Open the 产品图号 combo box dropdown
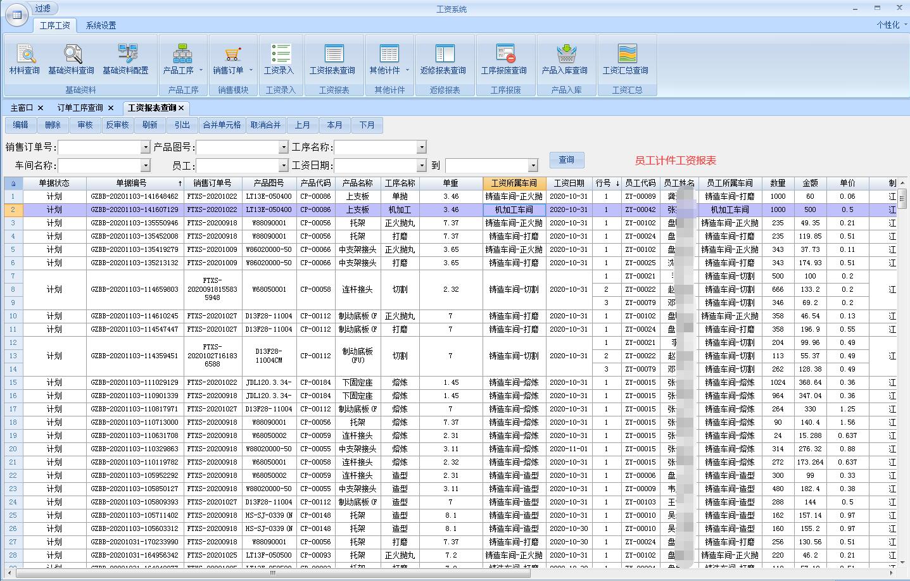 click(284, 147)
